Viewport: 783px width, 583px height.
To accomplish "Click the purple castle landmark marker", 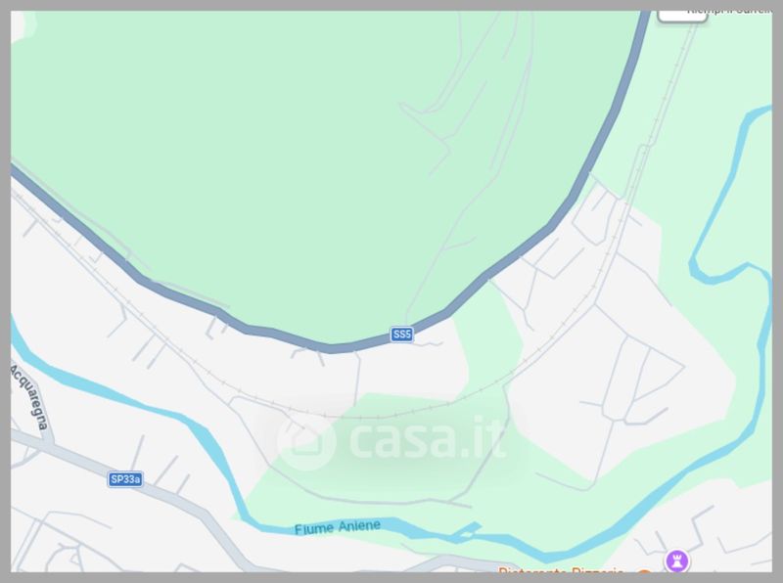I will coord(676,561).
